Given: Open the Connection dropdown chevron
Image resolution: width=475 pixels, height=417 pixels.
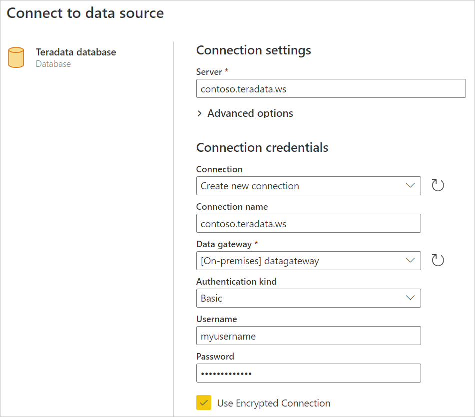Looking at the screenshot, I should point(410,185).
